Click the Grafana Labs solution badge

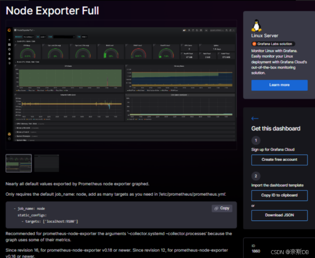[273, 44]
